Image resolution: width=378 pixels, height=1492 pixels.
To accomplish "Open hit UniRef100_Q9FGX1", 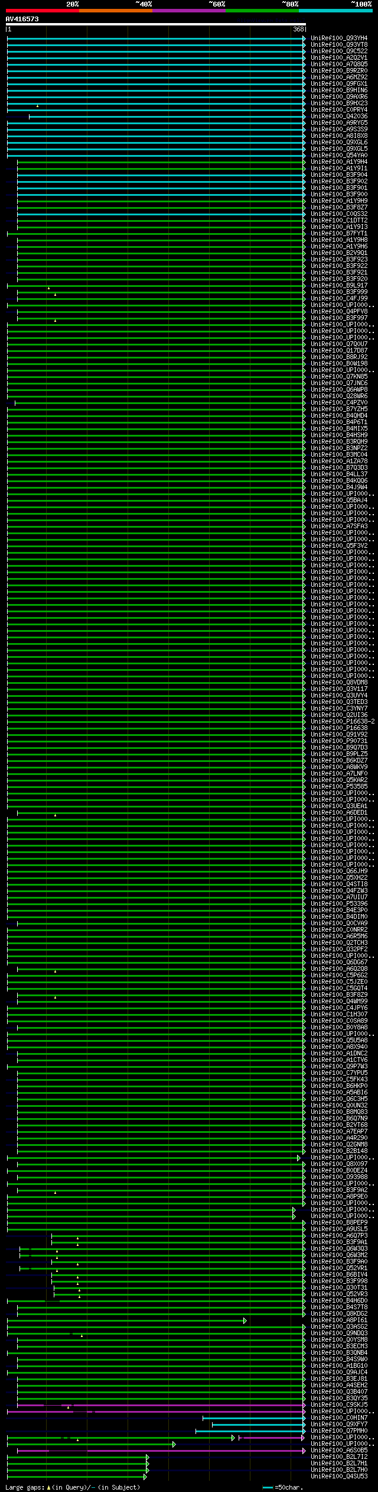I will click(339, 84).
